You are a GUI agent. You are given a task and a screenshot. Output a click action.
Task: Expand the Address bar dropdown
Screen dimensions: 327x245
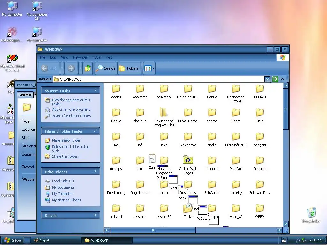point(267,79)
